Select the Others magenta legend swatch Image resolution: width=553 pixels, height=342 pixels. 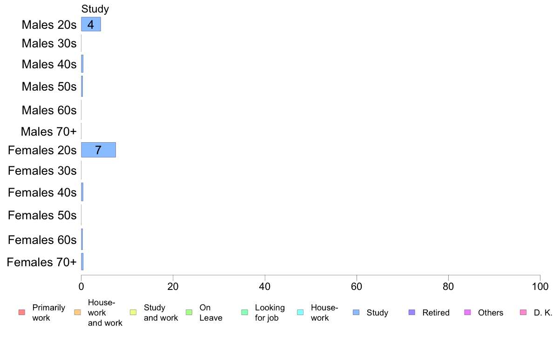coord(468,312)
